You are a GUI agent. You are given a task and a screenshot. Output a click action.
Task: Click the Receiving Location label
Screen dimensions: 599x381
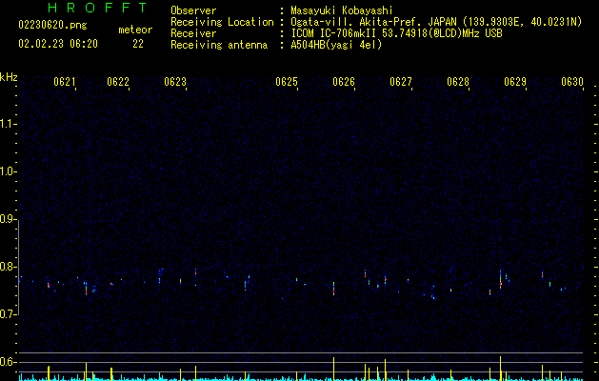pyautogui.click(x=222, y=22)
